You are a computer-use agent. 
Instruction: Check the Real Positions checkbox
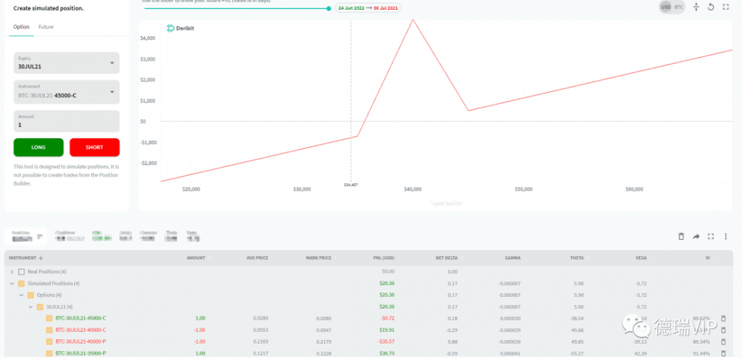[22, 272]
